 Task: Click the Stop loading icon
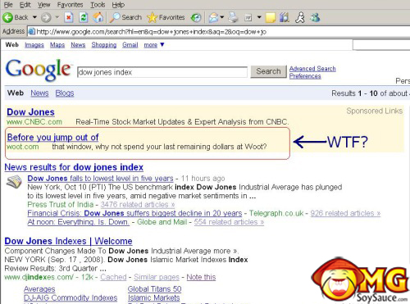point(69,17)
